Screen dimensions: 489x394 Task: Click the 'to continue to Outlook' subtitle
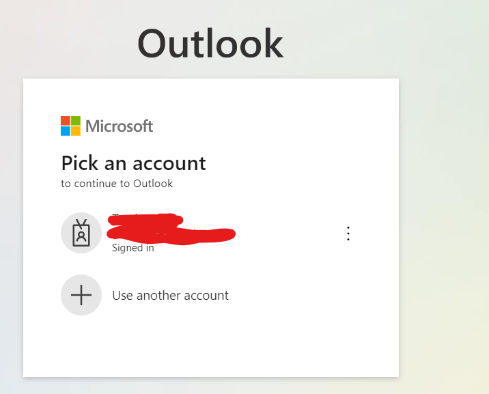(117, 184)
